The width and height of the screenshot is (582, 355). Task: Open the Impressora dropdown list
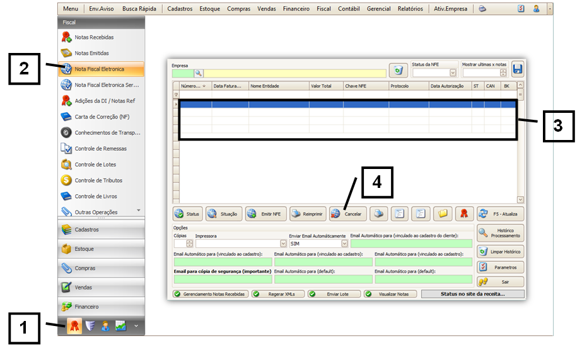(x=282, y=243)
